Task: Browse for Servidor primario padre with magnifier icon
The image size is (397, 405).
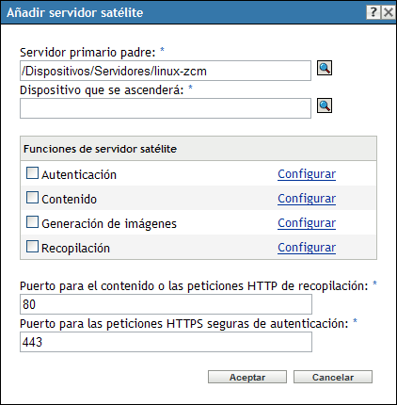Action: coord(325,68)
